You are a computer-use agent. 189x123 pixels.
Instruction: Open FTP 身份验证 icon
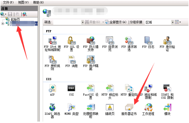(167, 44)
